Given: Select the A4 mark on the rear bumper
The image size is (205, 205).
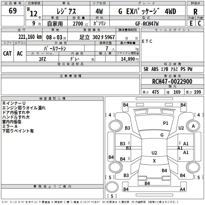Looking at the screenshot, I should pos(182,189).
